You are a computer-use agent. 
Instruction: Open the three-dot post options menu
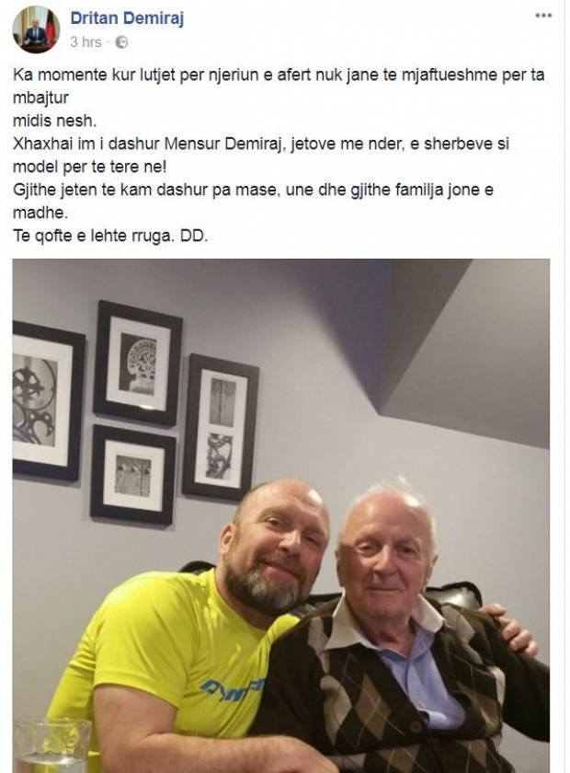tap(543, 16)
